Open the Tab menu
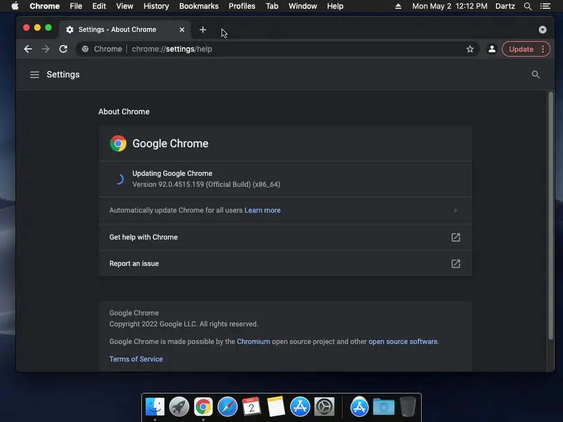This screenshot has height=422, width=563. tap(272, 6)
